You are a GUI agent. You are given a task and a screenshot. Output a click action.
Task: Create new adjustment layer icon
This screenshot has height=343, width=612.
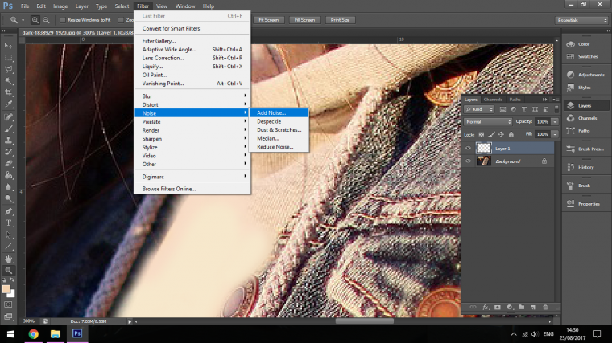(510, 307)
